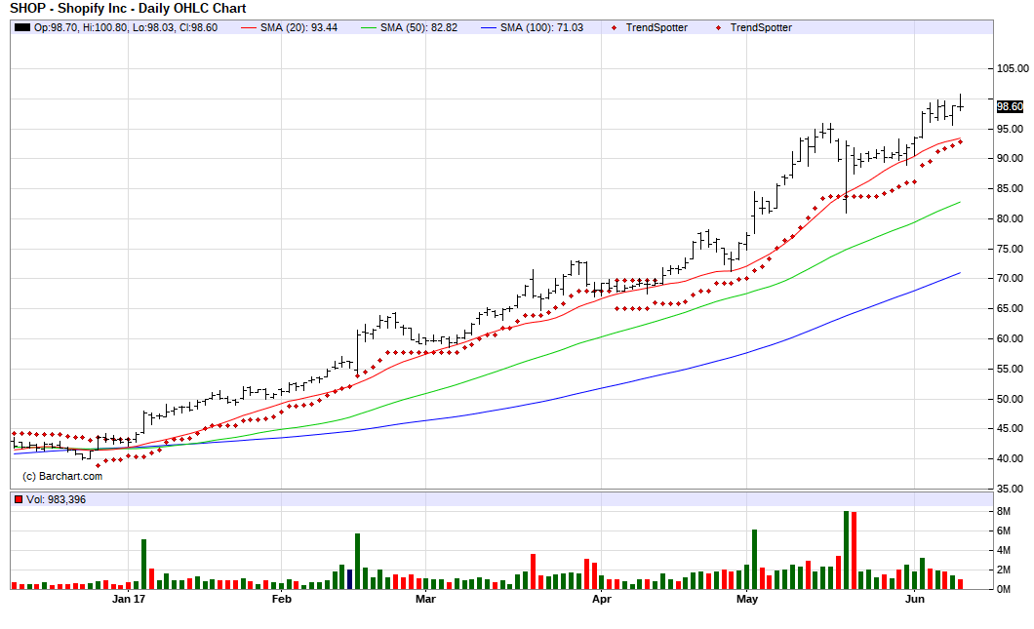
Task: Click the 45.00 price axis label
Action: [1010, 428]
